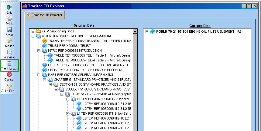Collapse L1ITEM REF-0070098-IT1-9 Job Set node

67,113
